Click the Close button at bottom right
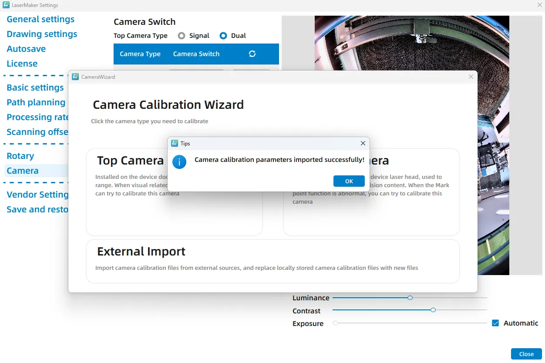This screenshot has width=545, height=363. pyautogui.click(x=526, y=354)
